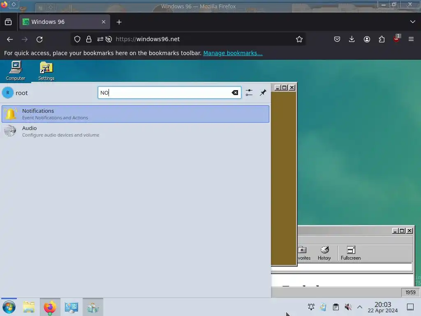Toggle Fullscreen in the browser window
Screen dimensions: 421x316
[x=351, y=253]
